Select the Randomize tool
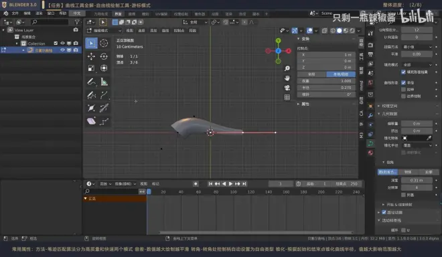The width and height of the screenshot is (442, 257). (104, 121)
